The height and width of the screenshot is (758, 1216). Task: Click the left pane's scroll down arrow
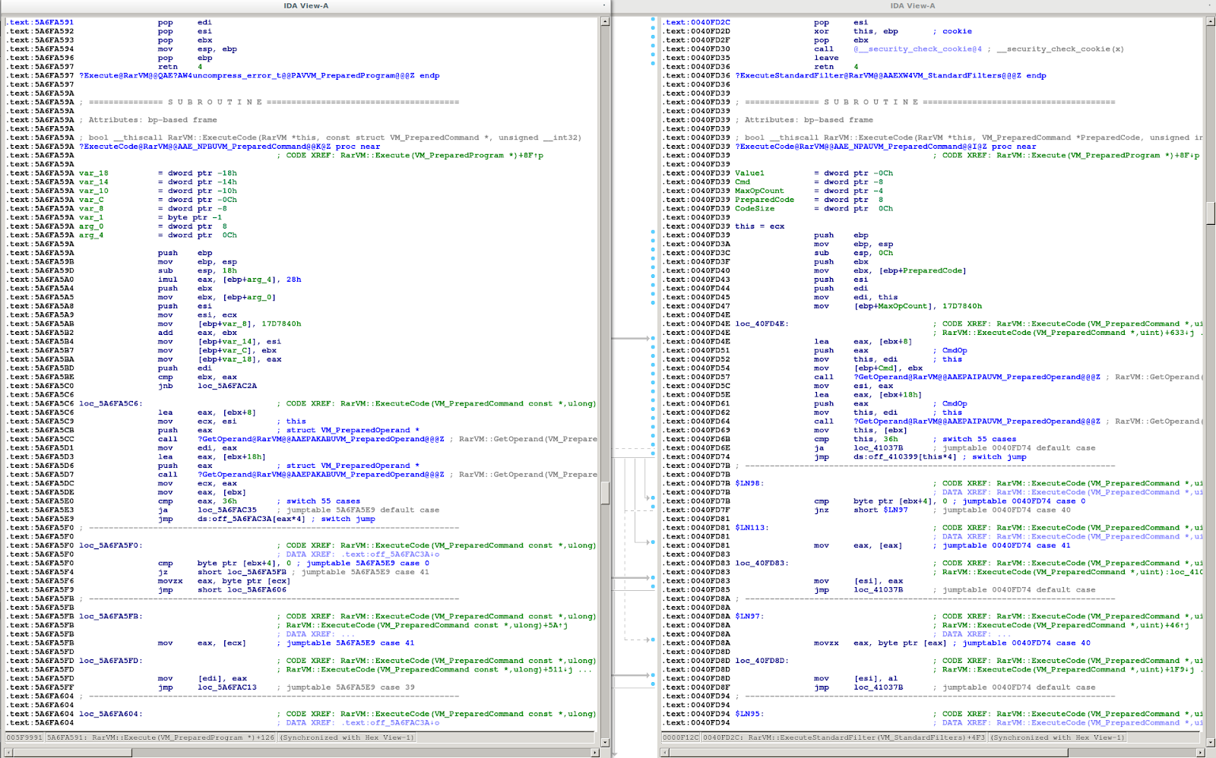[x=605, y=742]
